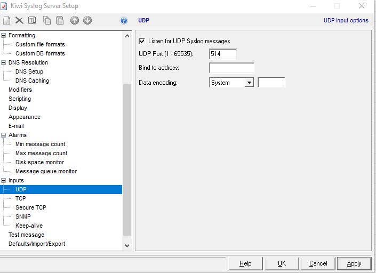Viewport: 376px width, 273px height.
Task: Uncheck Listen for UDP Syslog messages
Action: pyautogui.click(x=142, y=41)
